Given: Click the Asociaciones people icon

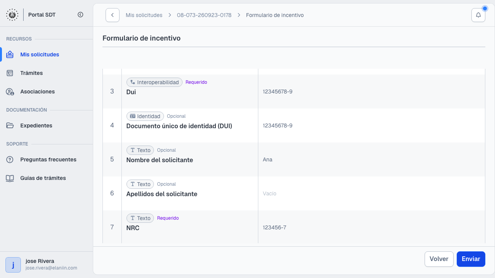Looking at the screenshot, I should coord(10,92).
